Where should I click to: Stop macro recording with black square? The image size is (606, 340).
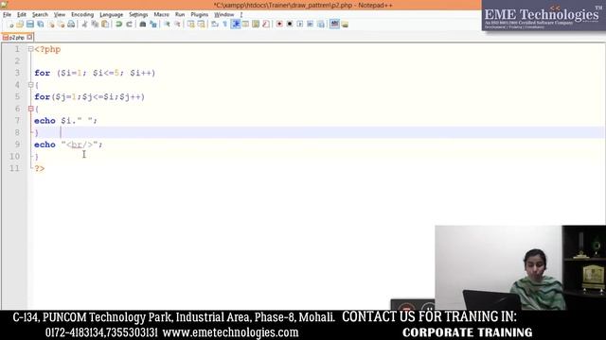(x=290, y=25)
